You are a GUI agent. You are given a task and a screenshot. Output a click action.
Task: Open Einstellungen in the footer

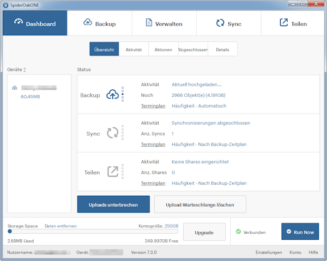click(x=269, y=252)
